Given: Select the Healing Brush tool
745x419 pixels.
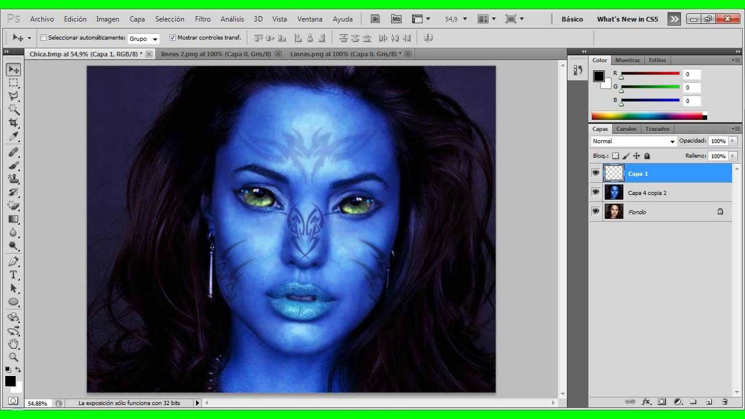Looking at the screenshot, I should tap(13, 152).
